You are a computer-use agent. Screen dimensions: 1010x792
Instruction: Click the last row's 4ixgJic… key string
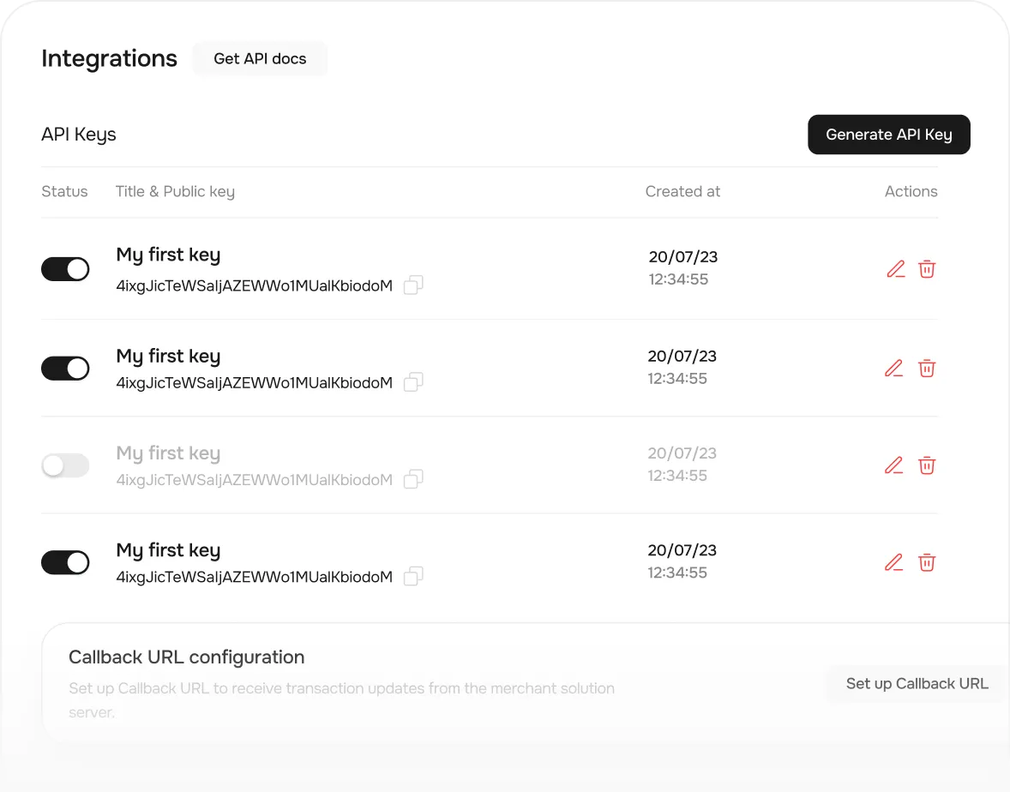coord(255,577)
